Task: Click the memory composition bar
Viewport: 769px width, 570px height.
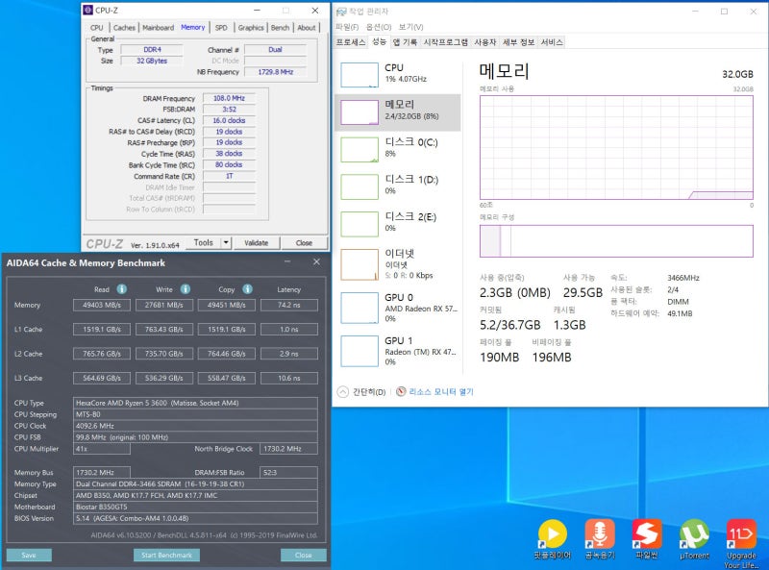Action: coord(616,241)
